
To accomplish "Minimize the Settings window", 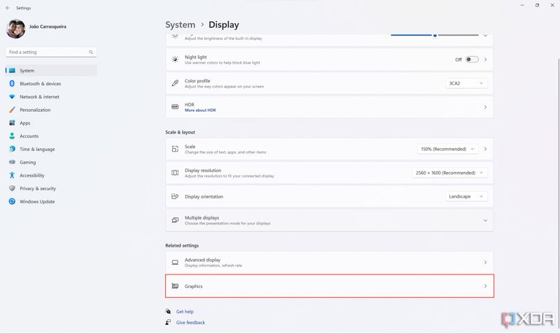I will (522, 6).
